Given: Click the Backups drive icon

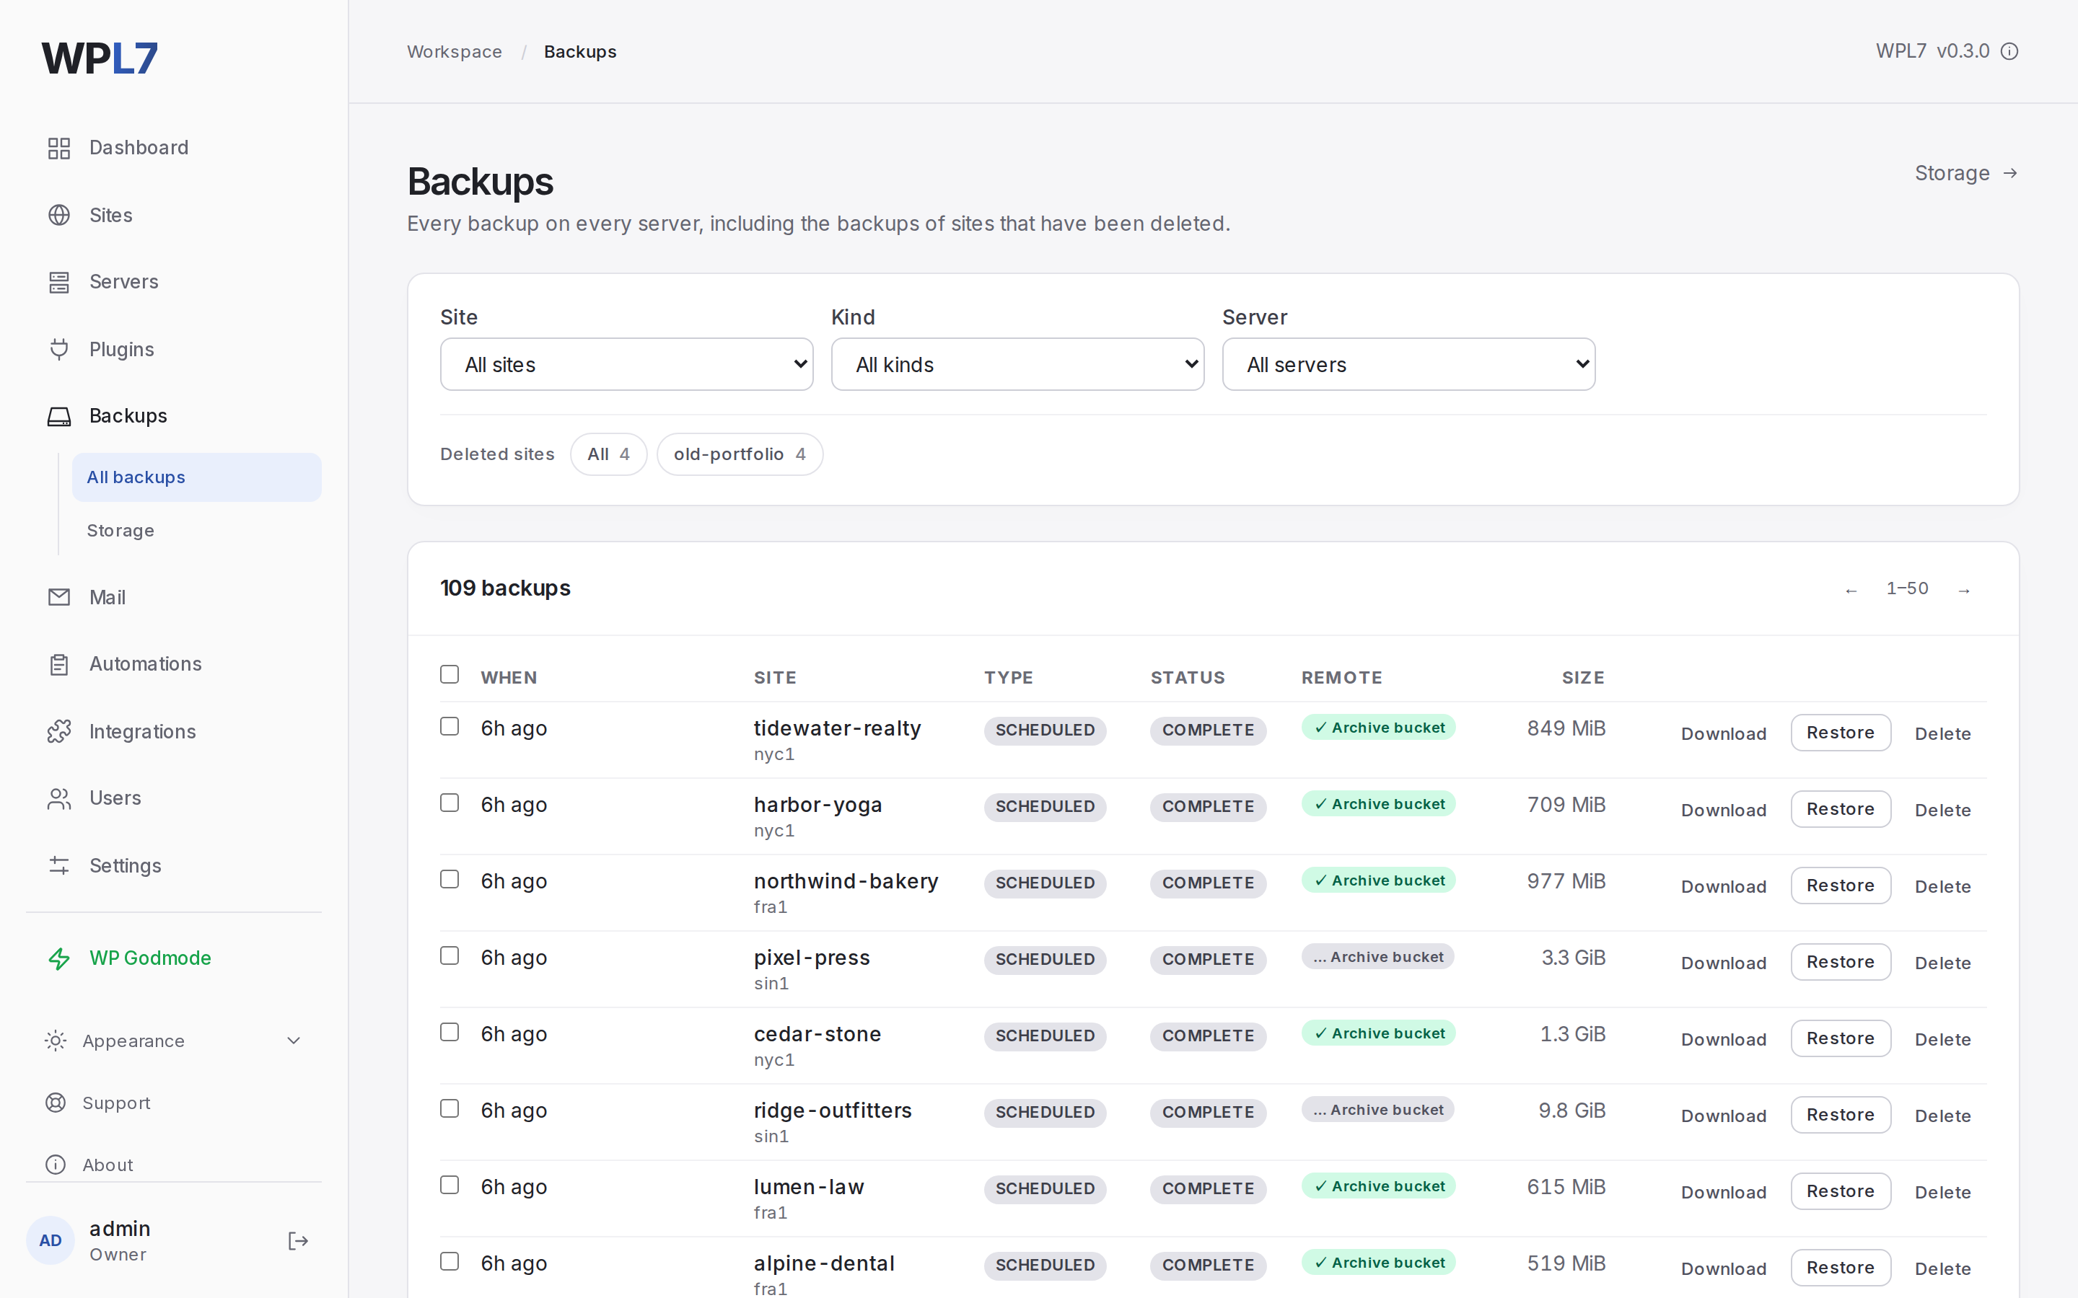Looking at the screenshot, I should (59, 416).
